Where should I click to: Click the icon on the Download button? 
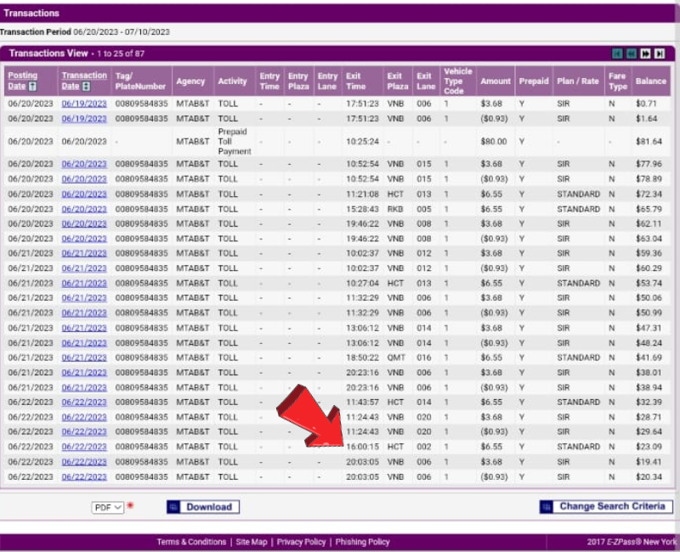pos(173,507)
